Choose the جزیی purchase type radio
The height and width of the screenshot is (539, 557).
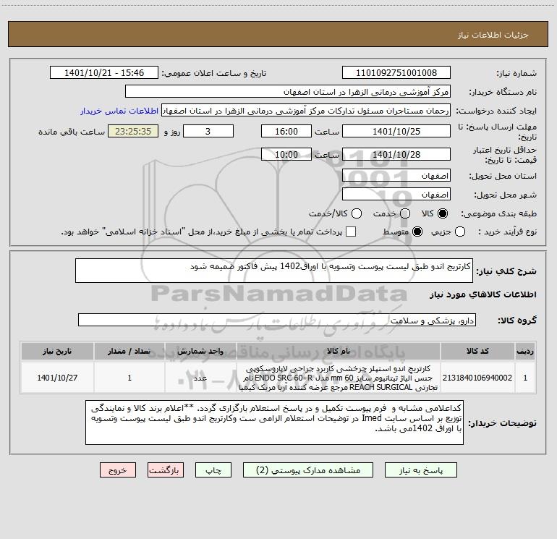click(459, 232)
